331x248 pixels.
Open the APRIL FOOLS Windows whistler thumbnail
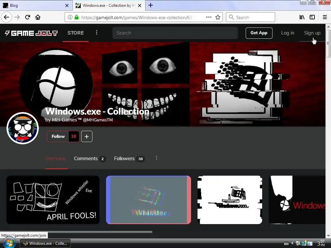pyautogui.click(x=53, y=200)
